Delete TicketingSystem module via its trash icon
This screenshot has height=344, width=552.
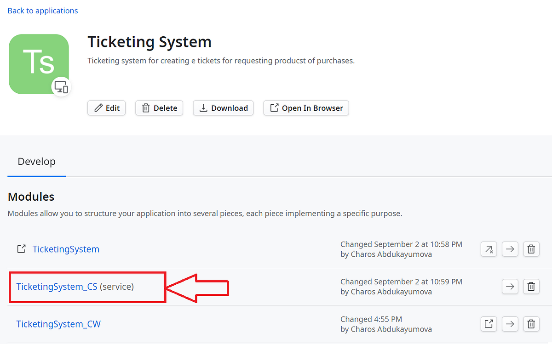[531, 249]
